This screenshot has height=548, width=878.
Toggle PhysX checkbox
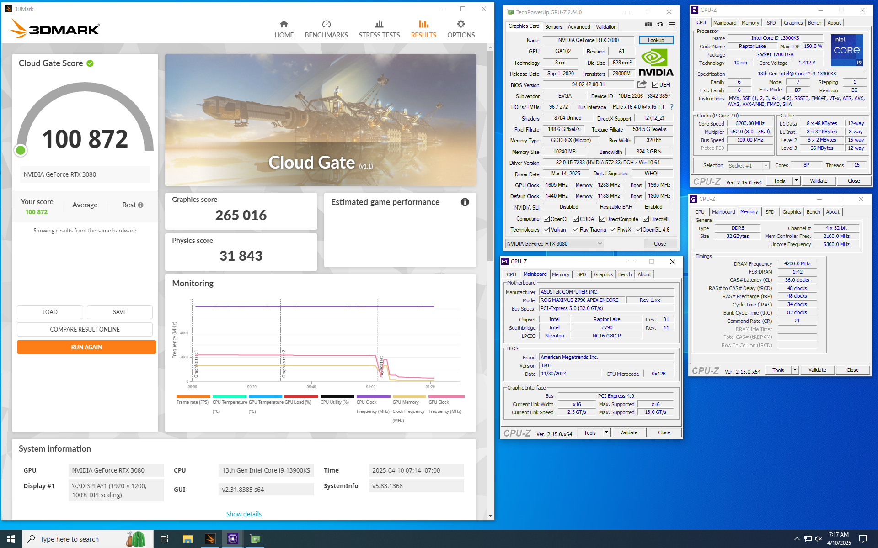pyautogui.click(x=613, y=230)
